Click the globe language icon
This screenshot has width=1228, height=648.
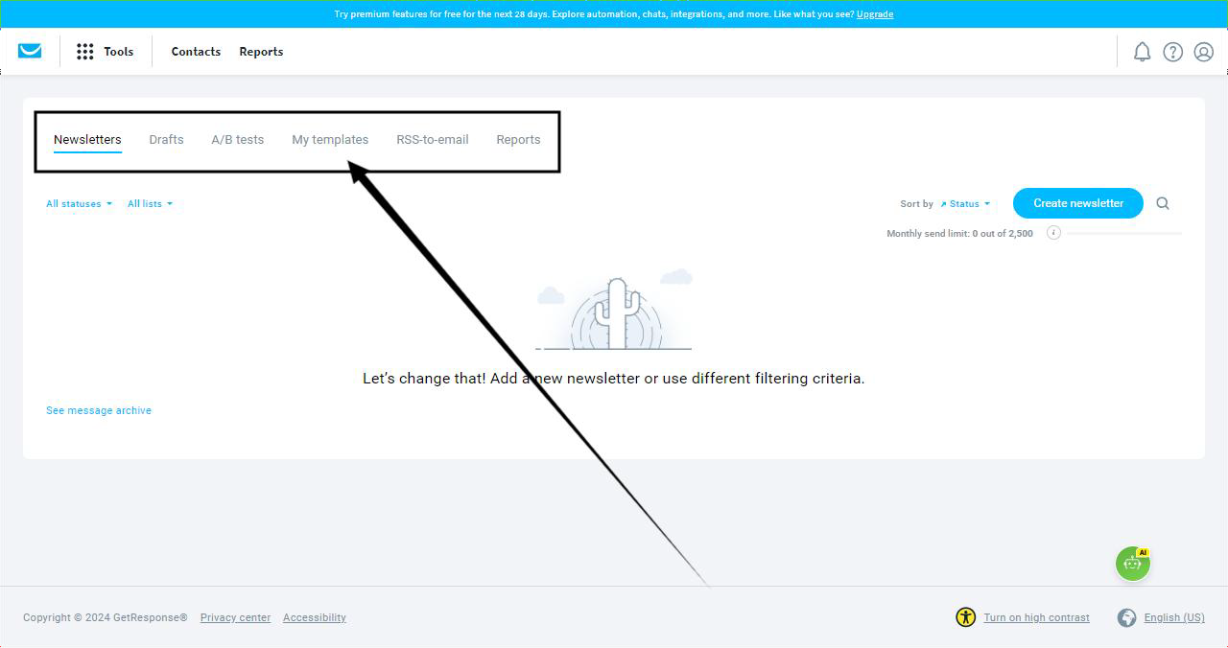(1127, 617)
